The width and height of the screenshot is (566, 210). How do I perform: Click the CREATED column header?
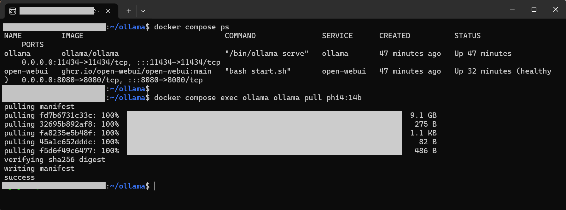pos(394,36)
